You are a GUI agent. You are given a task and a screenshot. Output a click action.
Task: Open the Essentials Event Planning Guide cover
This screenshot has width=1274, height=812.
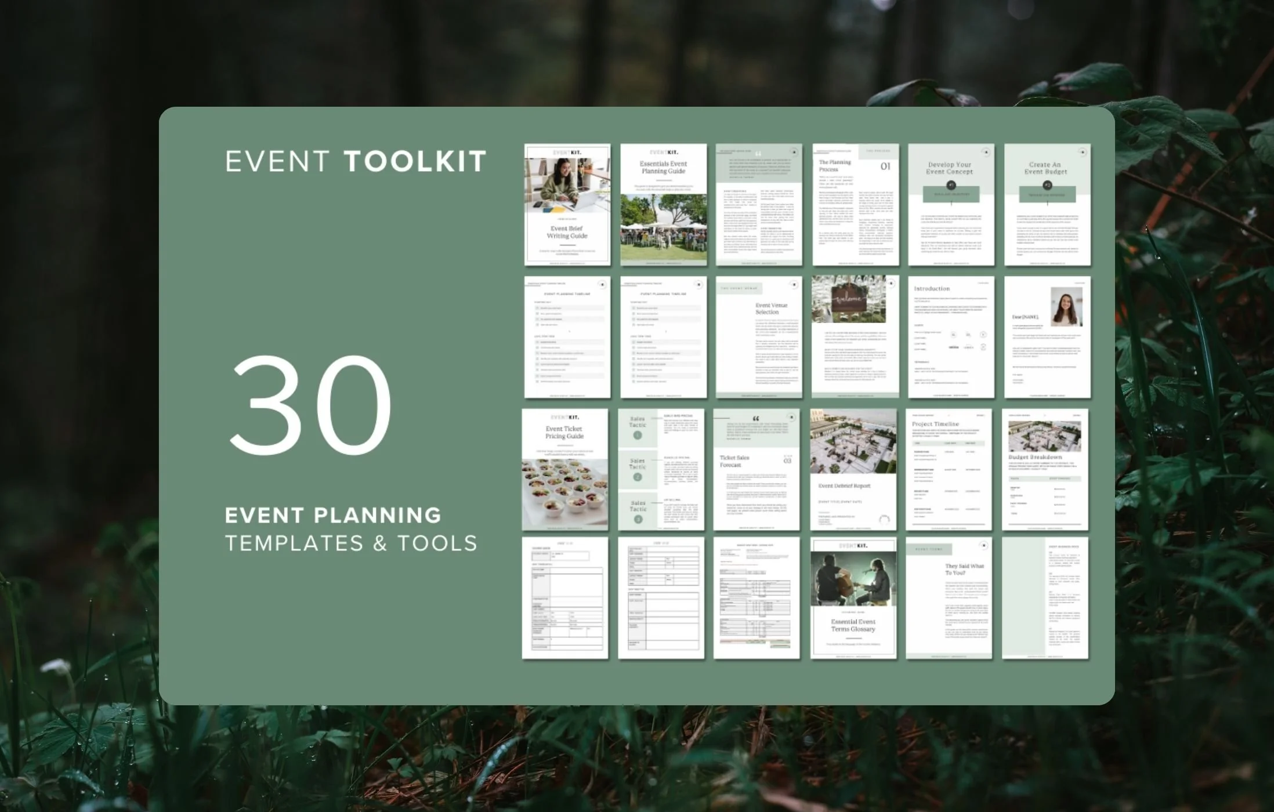pos(663,205)
